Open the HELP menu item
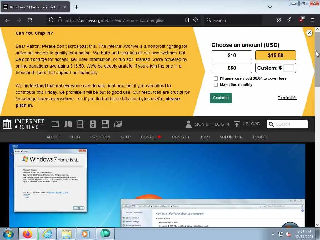This screenshot has height=240, width=320. (x=125, y=137)
